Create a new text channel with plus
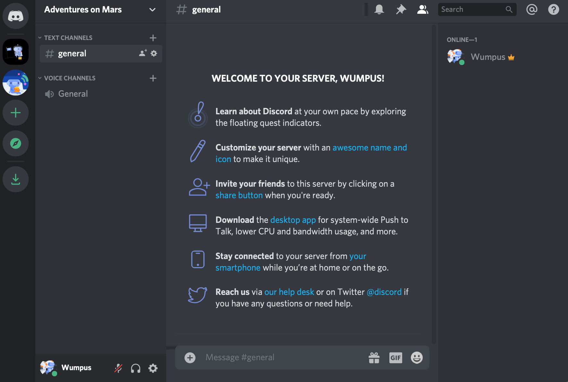Viewport: 568px width, 382px height. click(x=153, y=38)
